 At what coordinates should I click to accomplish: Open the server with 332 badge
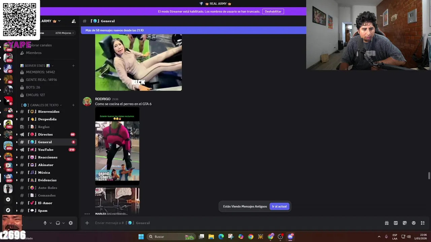[8, 112]
